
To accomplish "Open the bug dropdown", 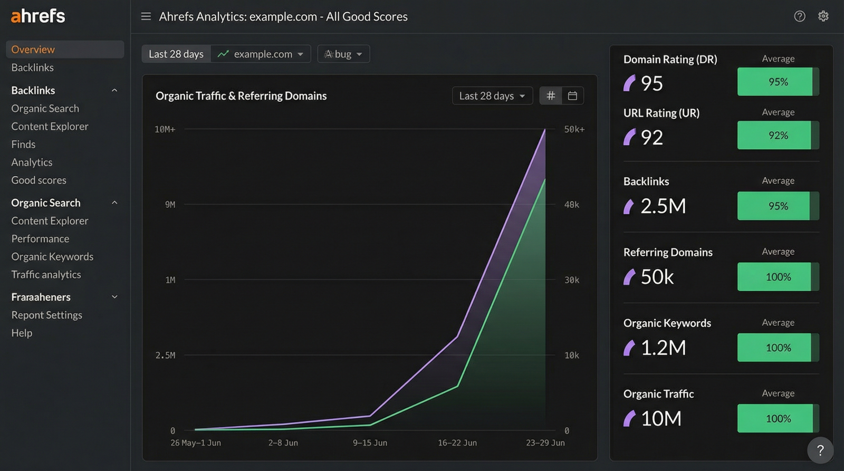I will pos(343,54).
